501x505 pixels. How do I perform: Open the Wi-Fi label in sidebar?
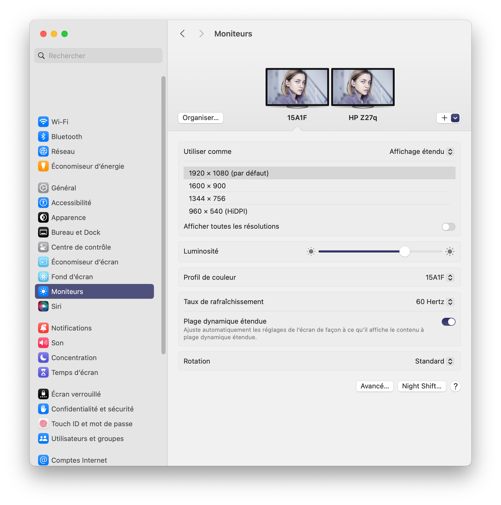[x=60, y=122]
